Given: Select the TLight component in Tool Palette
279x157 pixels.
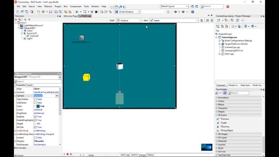Looking at the screenshot, I should tap(224, 123).
